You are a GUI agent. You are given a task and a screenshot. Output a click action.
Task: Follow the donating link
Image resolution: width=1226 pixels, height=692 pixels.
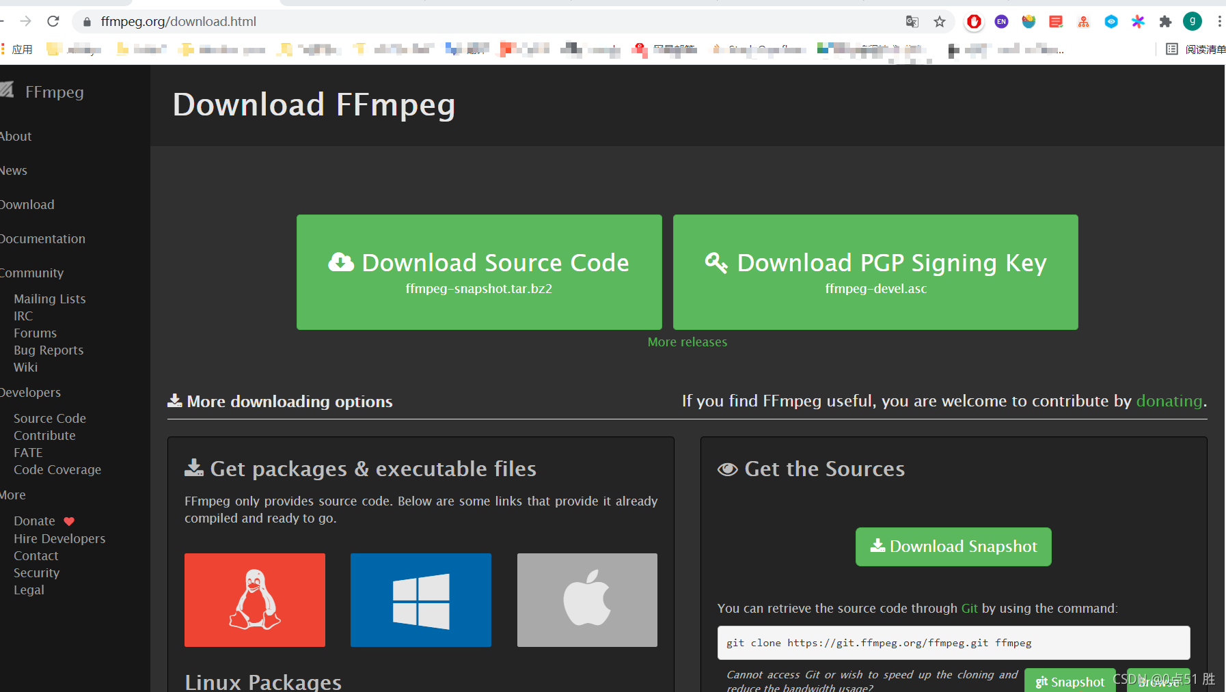click(1169, 401)
